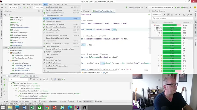Go to previous test with up arrow
This screenshot has height=110, width=197.
click(x=37, y=80)
